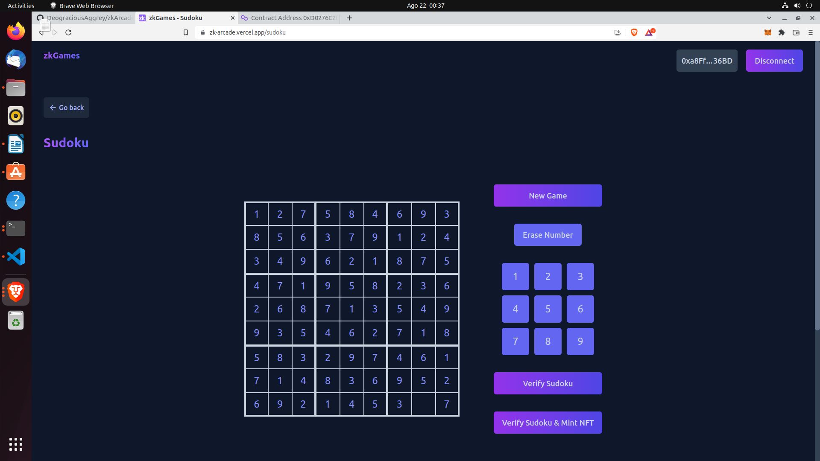
Task: Open the system status menu
Action: (797, 6)
